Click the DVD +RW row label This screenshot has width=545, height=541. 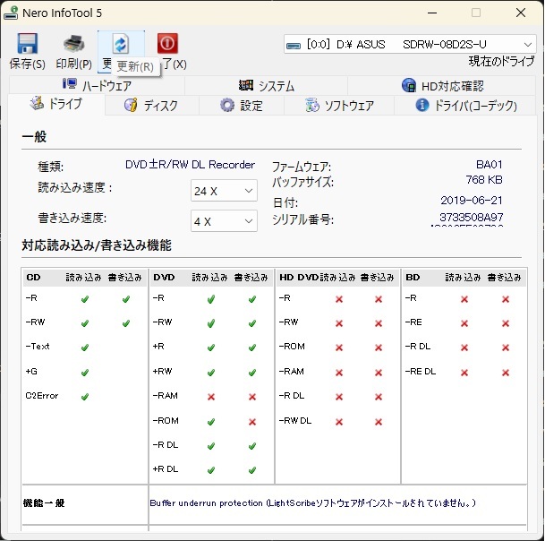click(x=162, y=371)
